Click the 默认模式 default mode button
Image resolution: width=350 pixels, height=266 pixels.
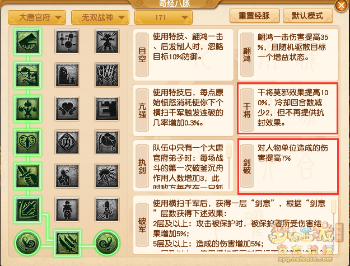(308, 16)
